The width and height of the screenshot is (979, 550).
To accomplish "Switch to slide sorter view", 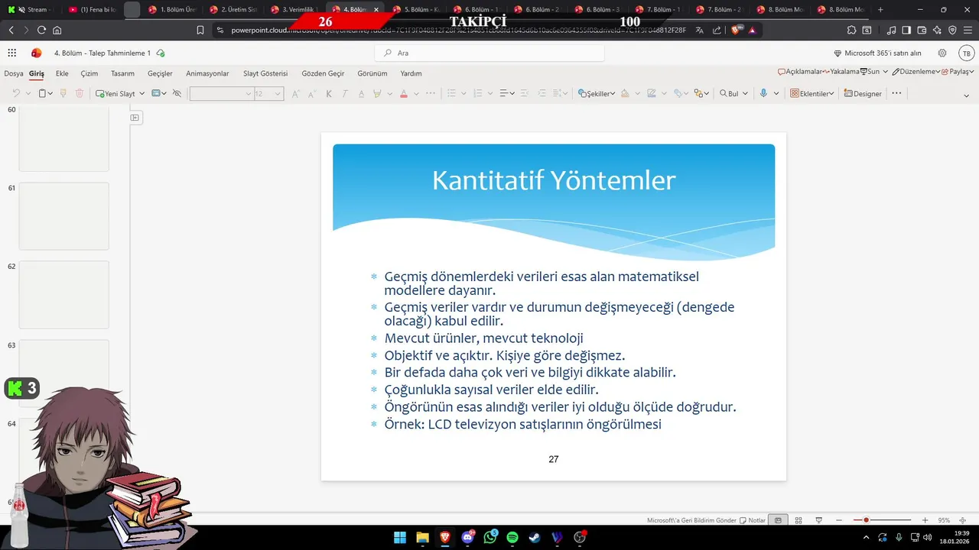I will tap(798, 520).
